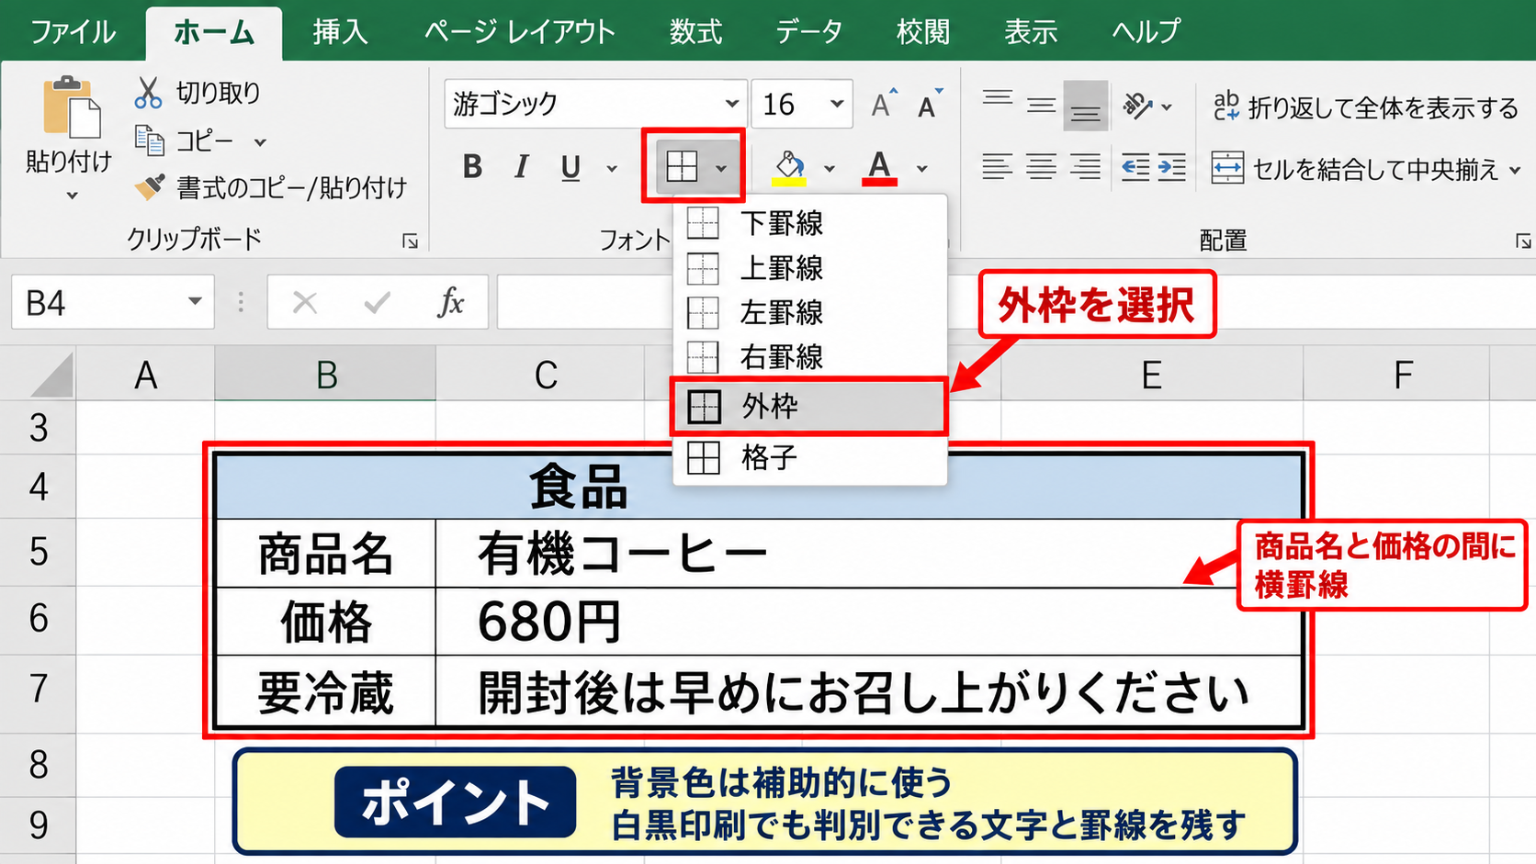
Task: Switch to the 挿入 tab
Action: (x=340, y=32)
